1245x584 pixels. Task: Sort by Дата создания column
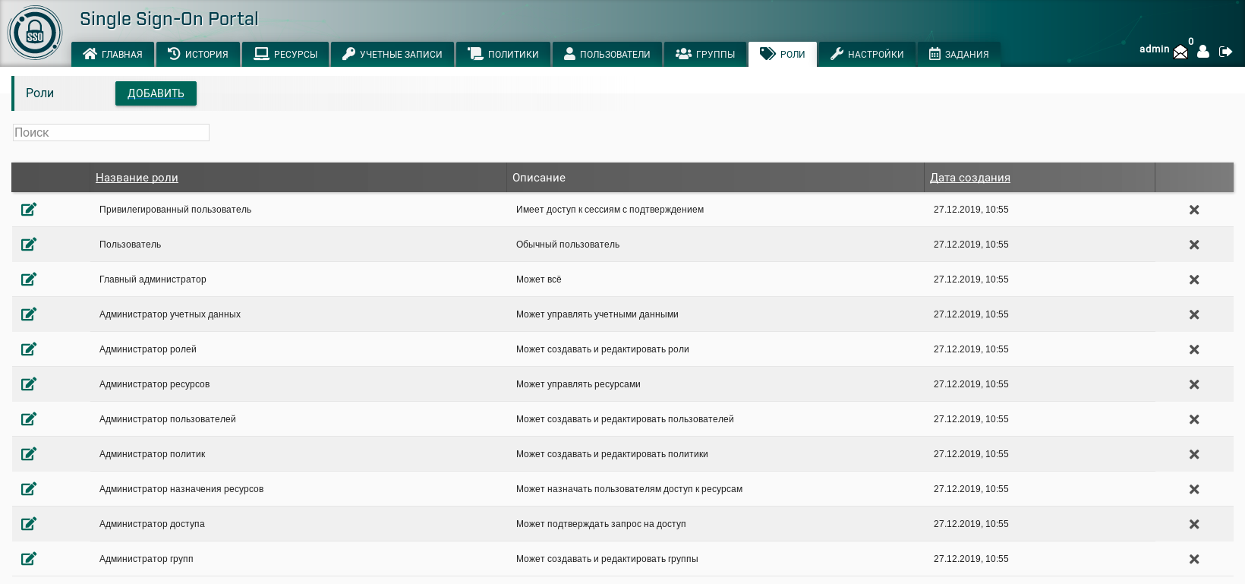point(970,178)
